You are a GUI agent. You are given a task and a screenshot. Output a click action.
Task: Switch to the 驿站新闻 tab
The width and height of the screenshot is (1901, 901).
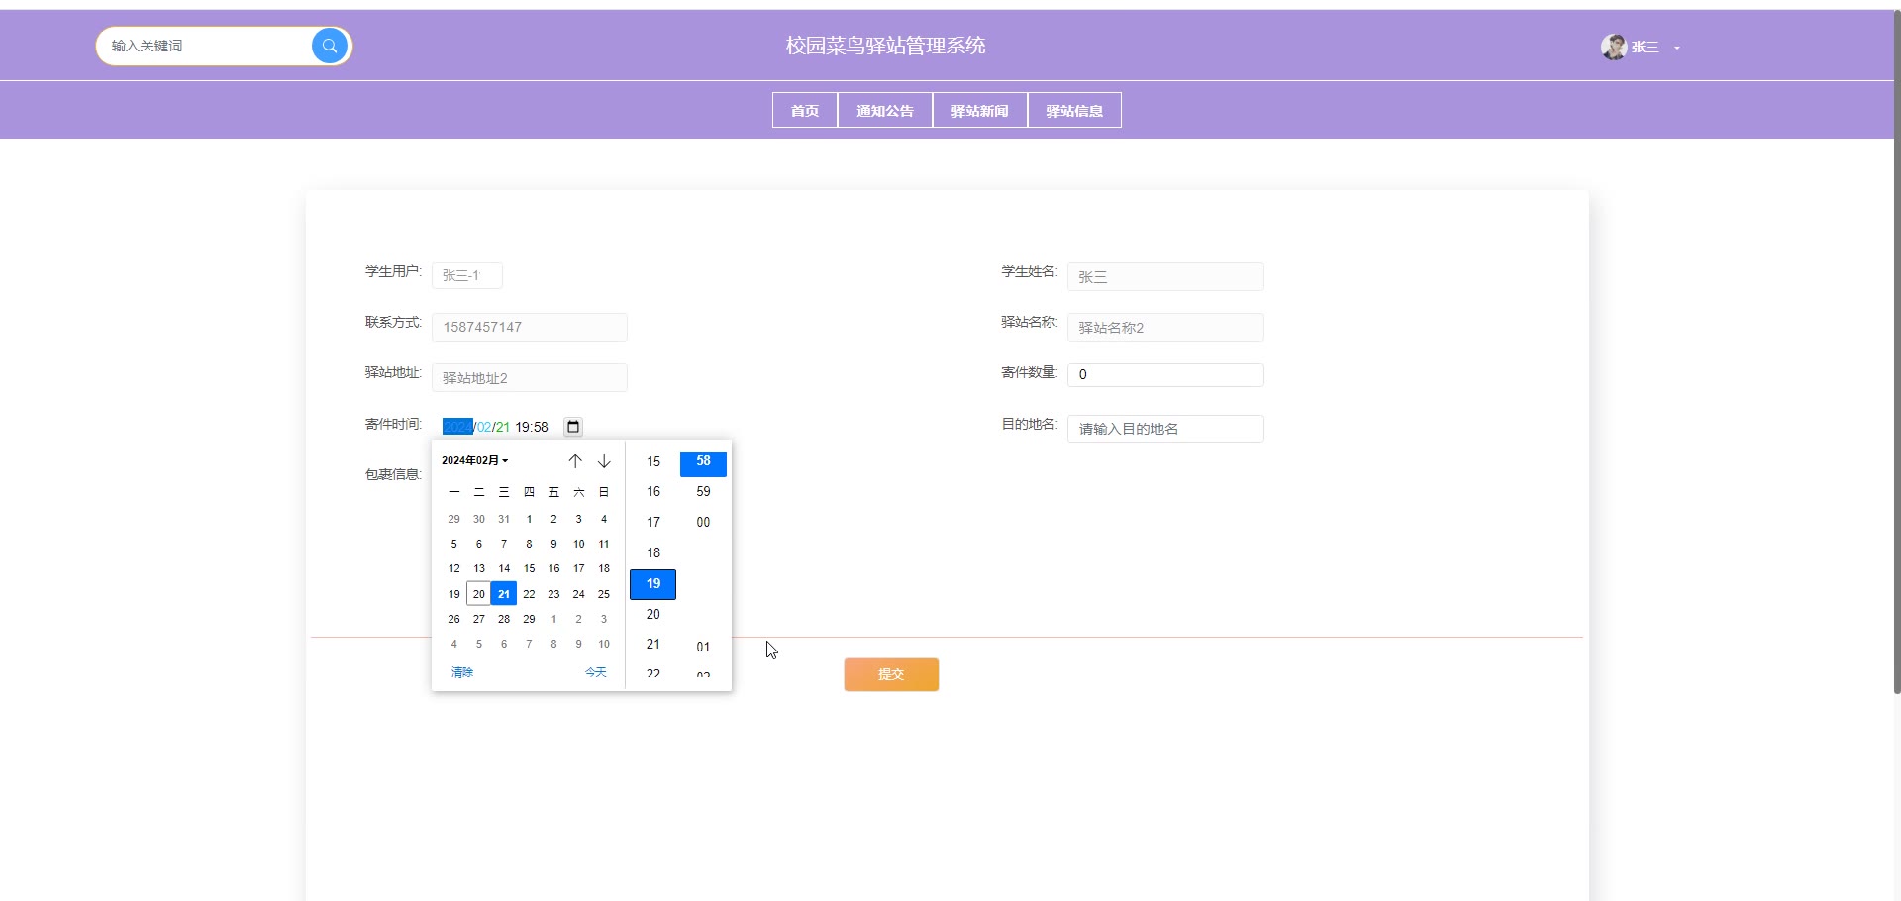979,111
